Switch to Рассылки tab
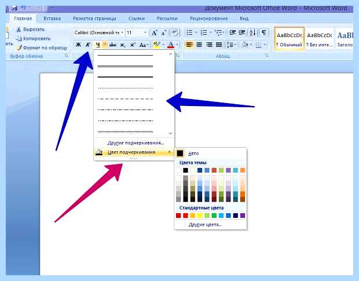The height and width of the screenshot is (281, 359). pos(167,19)
